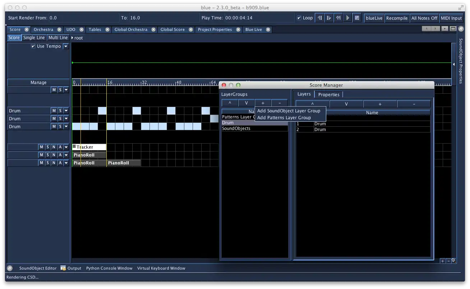Click the zoom-in plus icon below the timeline
Image resolution: width=470 pixels, height=289 pixels.
442,261
